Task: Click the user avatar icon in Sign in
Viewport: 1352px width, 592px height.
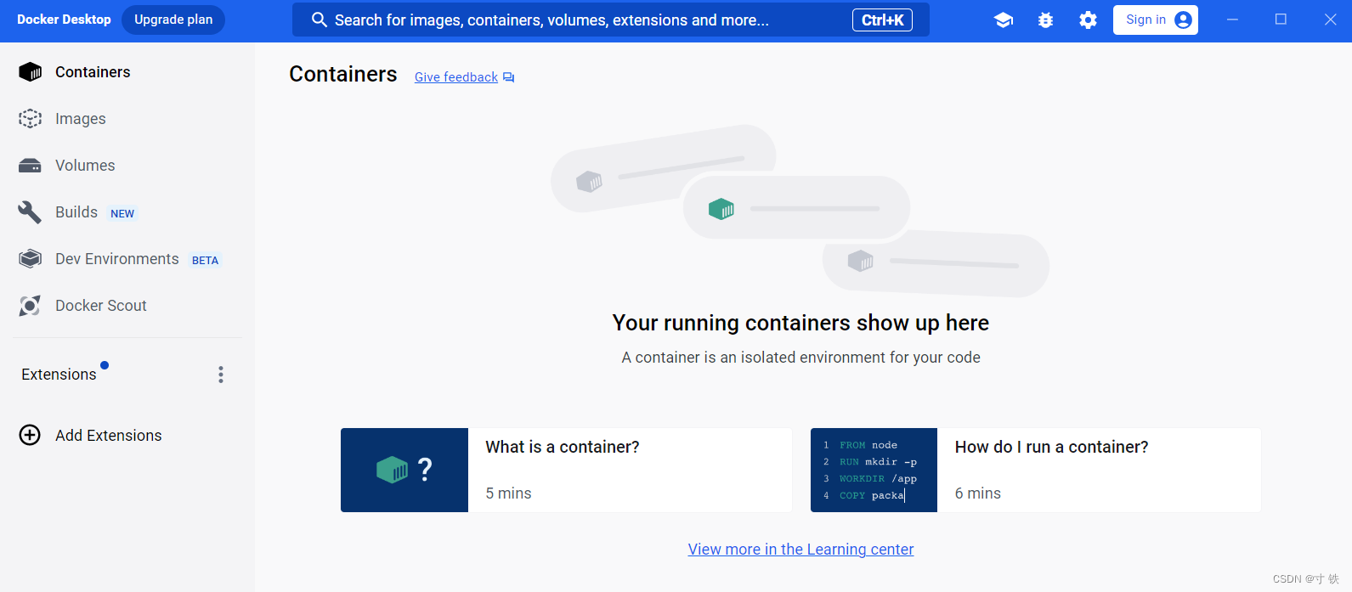Action: [x=1183, y=20]
